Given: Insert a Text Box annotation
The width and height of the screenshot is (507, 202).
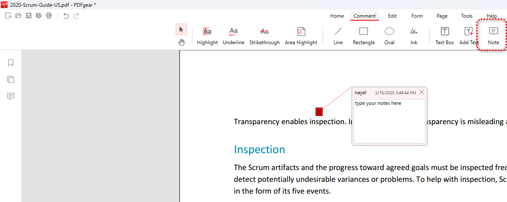Looking at the screenshot, I should pyautogui.click(x=444, y=35).
